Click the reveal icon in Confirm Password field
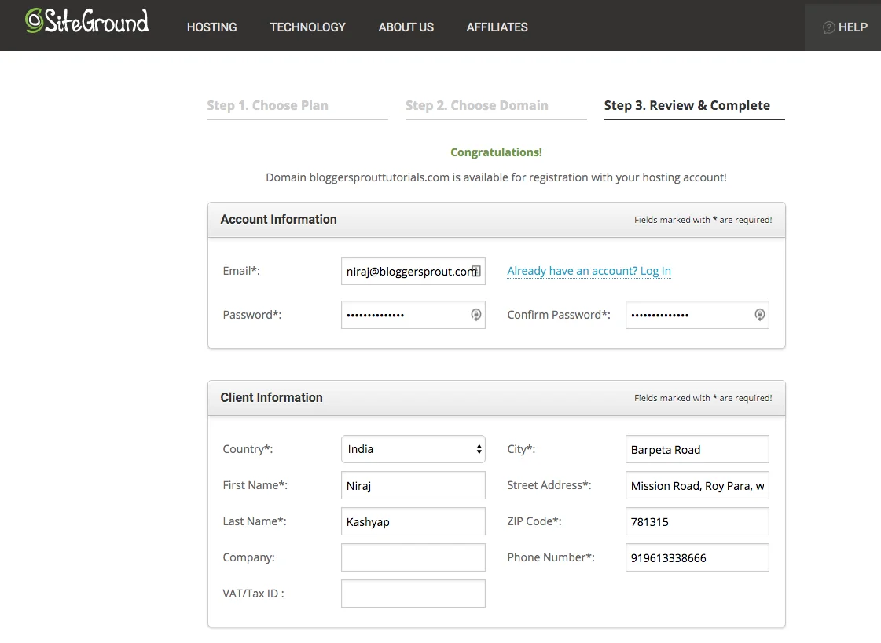The width and height of the screenshot is (881, 643). (759, 314)
